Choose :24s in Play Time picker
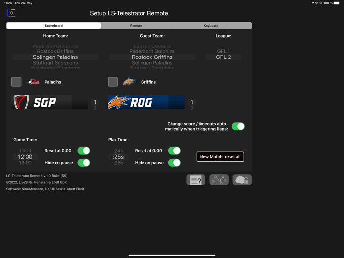 point(118,151)
